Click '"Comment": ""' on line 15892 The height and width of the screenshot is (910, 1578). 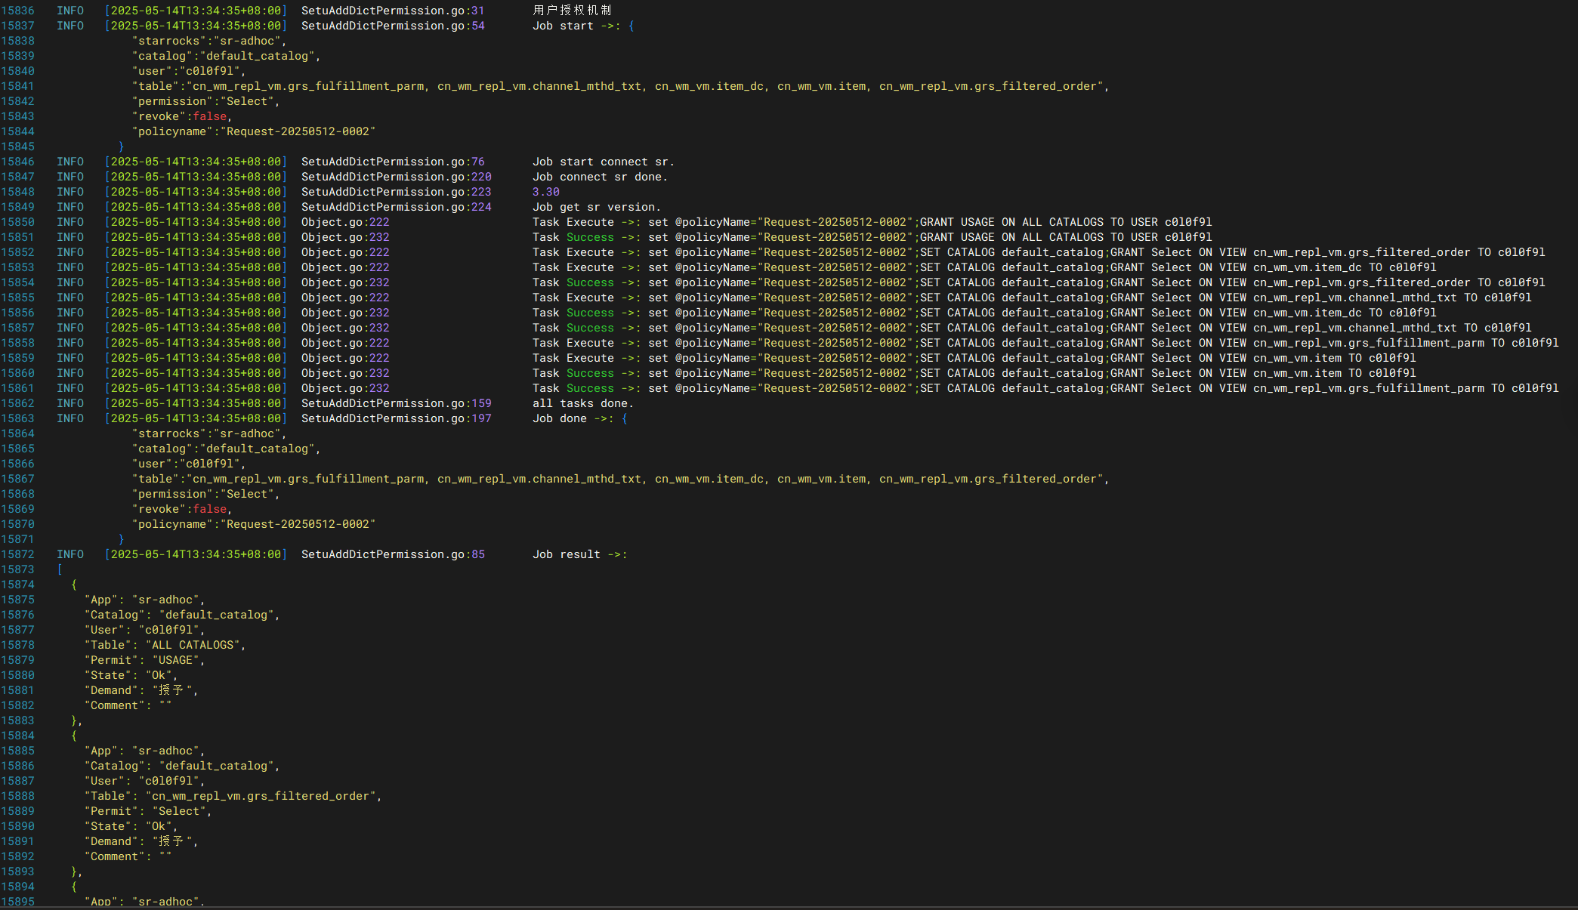[x=128, y=856]
